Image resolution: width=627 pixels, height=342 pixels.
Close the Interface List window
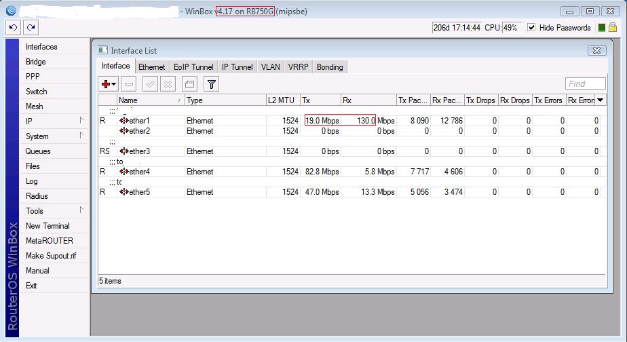click(x=596, y=50)
